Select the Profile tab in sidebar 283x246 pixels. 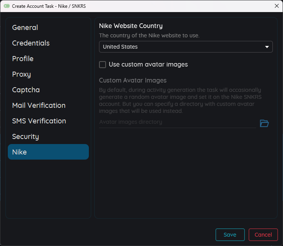point(23,59)
